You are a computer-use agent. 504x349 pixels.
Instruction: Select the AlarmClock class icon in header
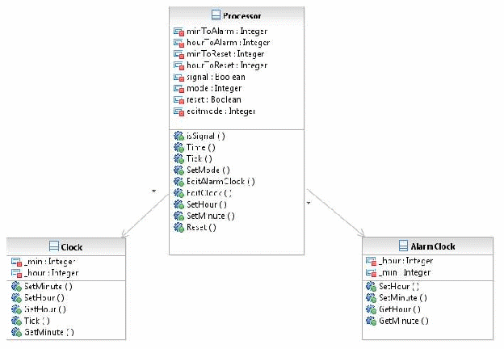(x=403, y=246)
